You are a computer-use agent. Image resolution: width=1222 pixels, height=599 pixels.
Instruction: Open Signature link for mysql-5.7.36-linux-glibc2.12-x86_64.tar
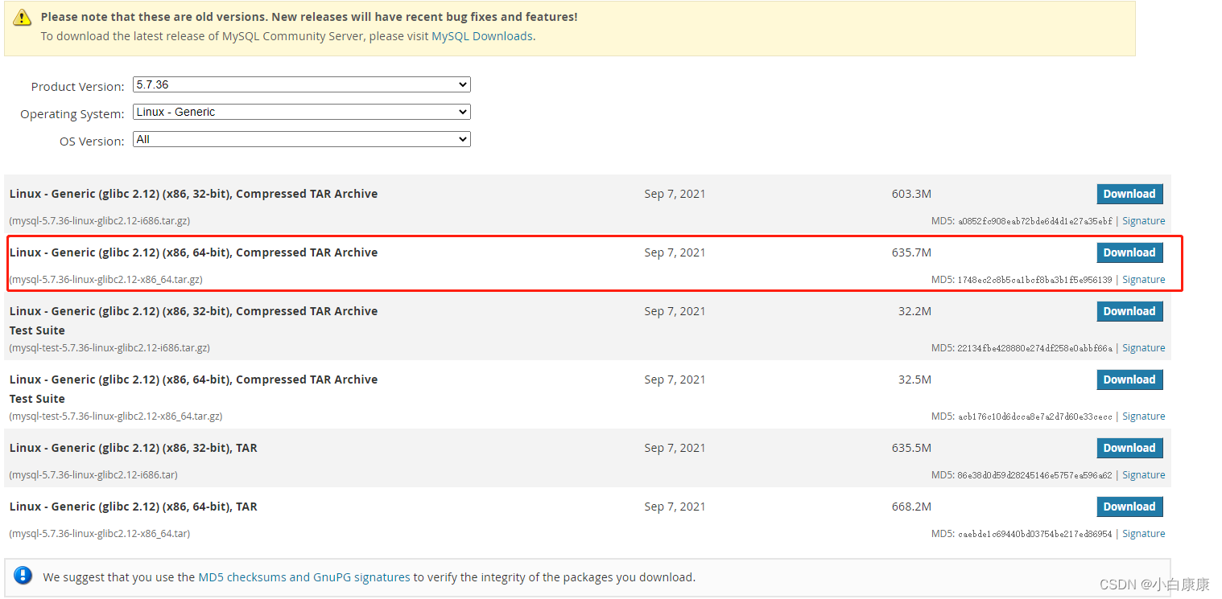click(1144, 534)
